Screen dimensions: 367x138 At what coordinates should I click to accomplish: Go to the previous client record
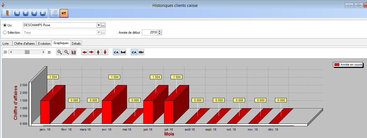pyautogui.click(x=26, y=13)
